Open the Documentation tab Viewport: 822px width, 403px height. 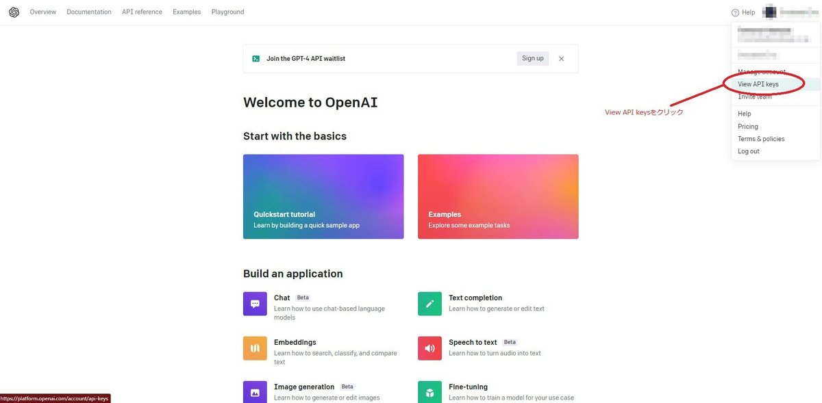(89, 12)
